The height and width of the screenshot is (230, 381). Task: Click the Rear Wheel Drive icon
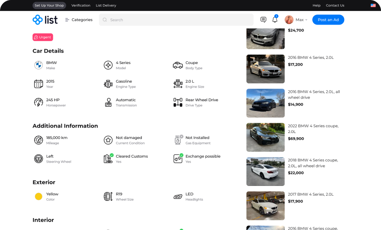coord(178,103)
